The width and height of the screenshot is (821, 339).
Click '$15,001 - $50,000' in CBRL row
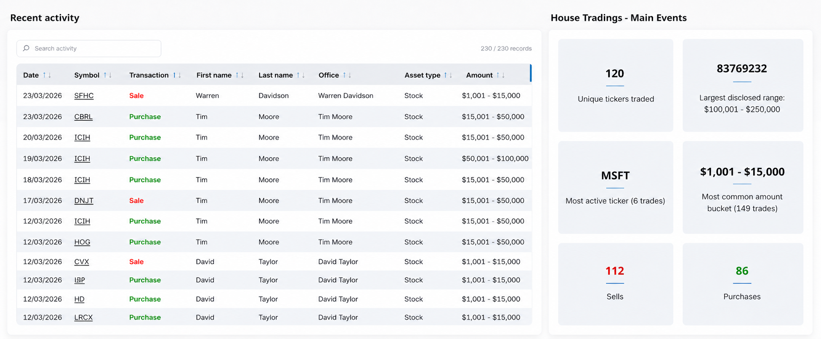493,117
